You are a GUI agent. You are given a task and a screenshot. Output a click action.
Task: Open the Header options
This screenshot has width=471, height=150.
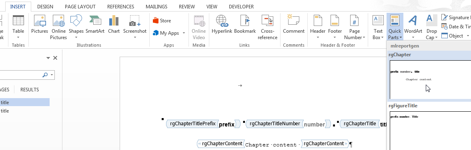(x=318, y=27)
